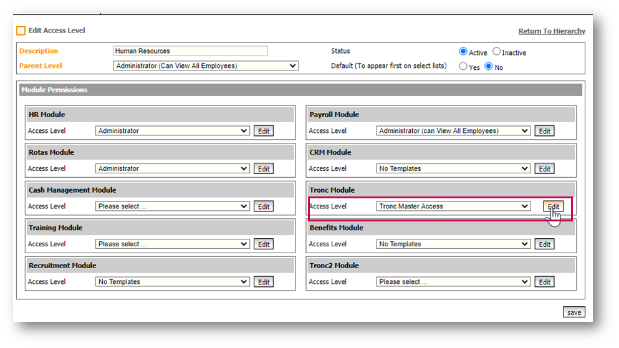Click the Module Permissions header

[x=300, y=90]
